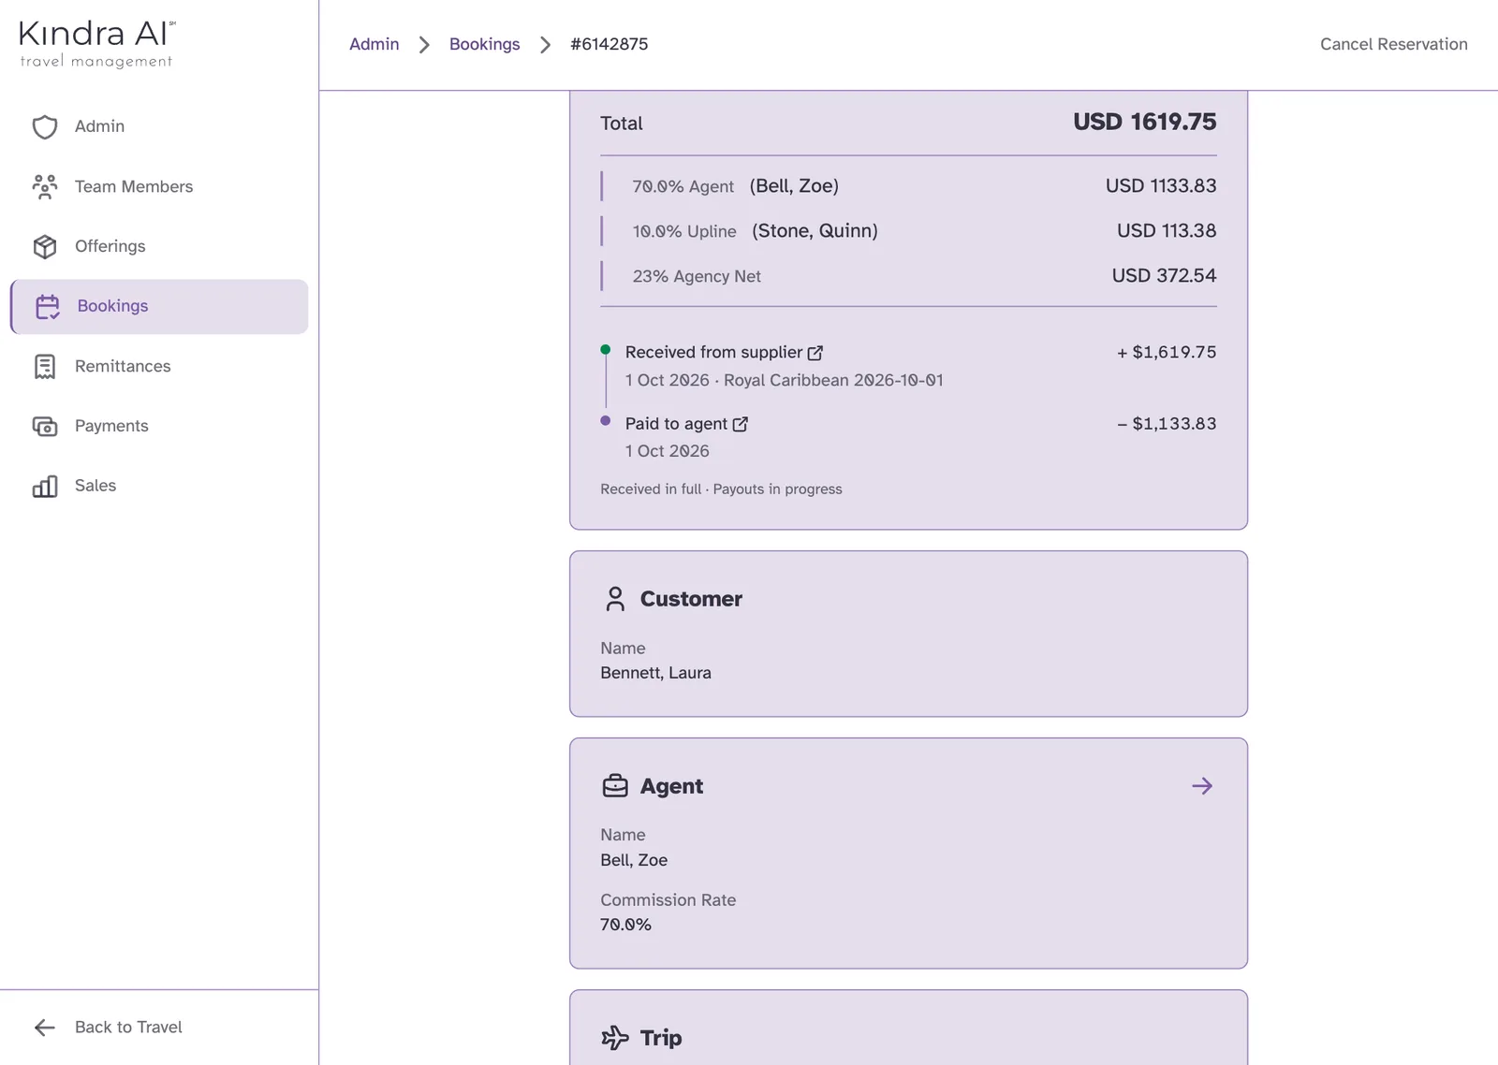Image resolution: width=1498 pixels, height=1065 pixels.
Task: Click Admin breadcrumb link
Action: (x=374, y=44)
